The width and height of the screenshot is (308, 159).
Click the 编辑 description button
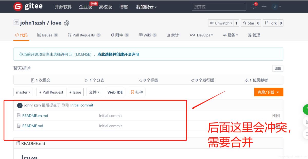click(278, 69)
